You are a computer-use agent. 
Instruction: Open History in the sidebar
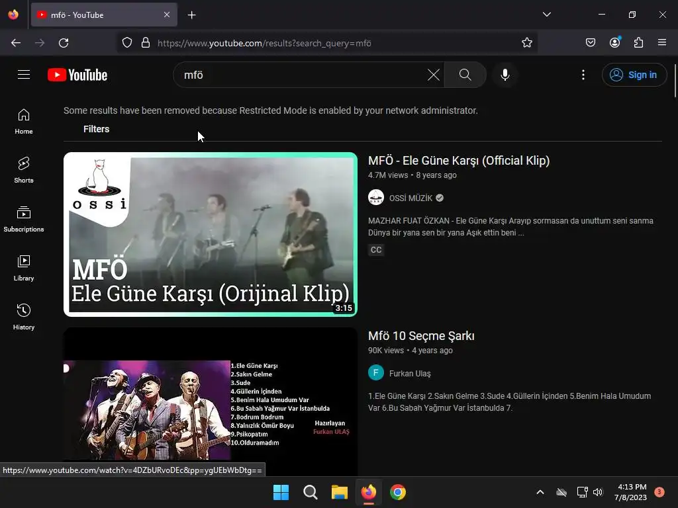[24, 317]
